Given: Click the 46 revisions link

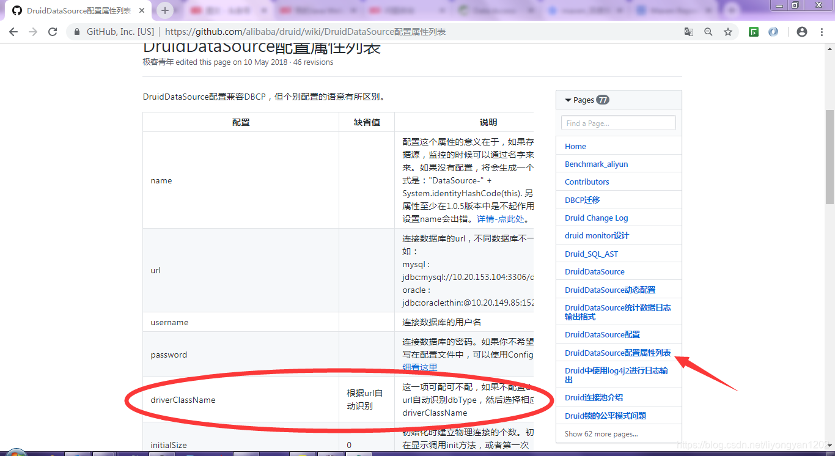Looking at the screenshot, I should pyautogui.click(x=313, y=62).
